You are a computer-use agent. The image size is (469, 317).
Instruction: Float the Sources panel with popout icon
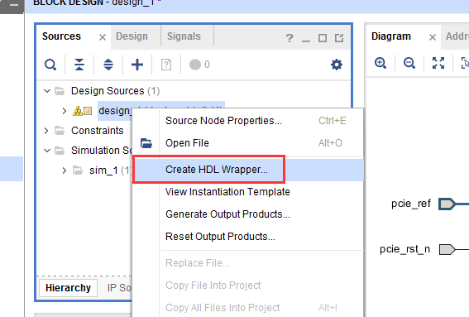[339, 38]
